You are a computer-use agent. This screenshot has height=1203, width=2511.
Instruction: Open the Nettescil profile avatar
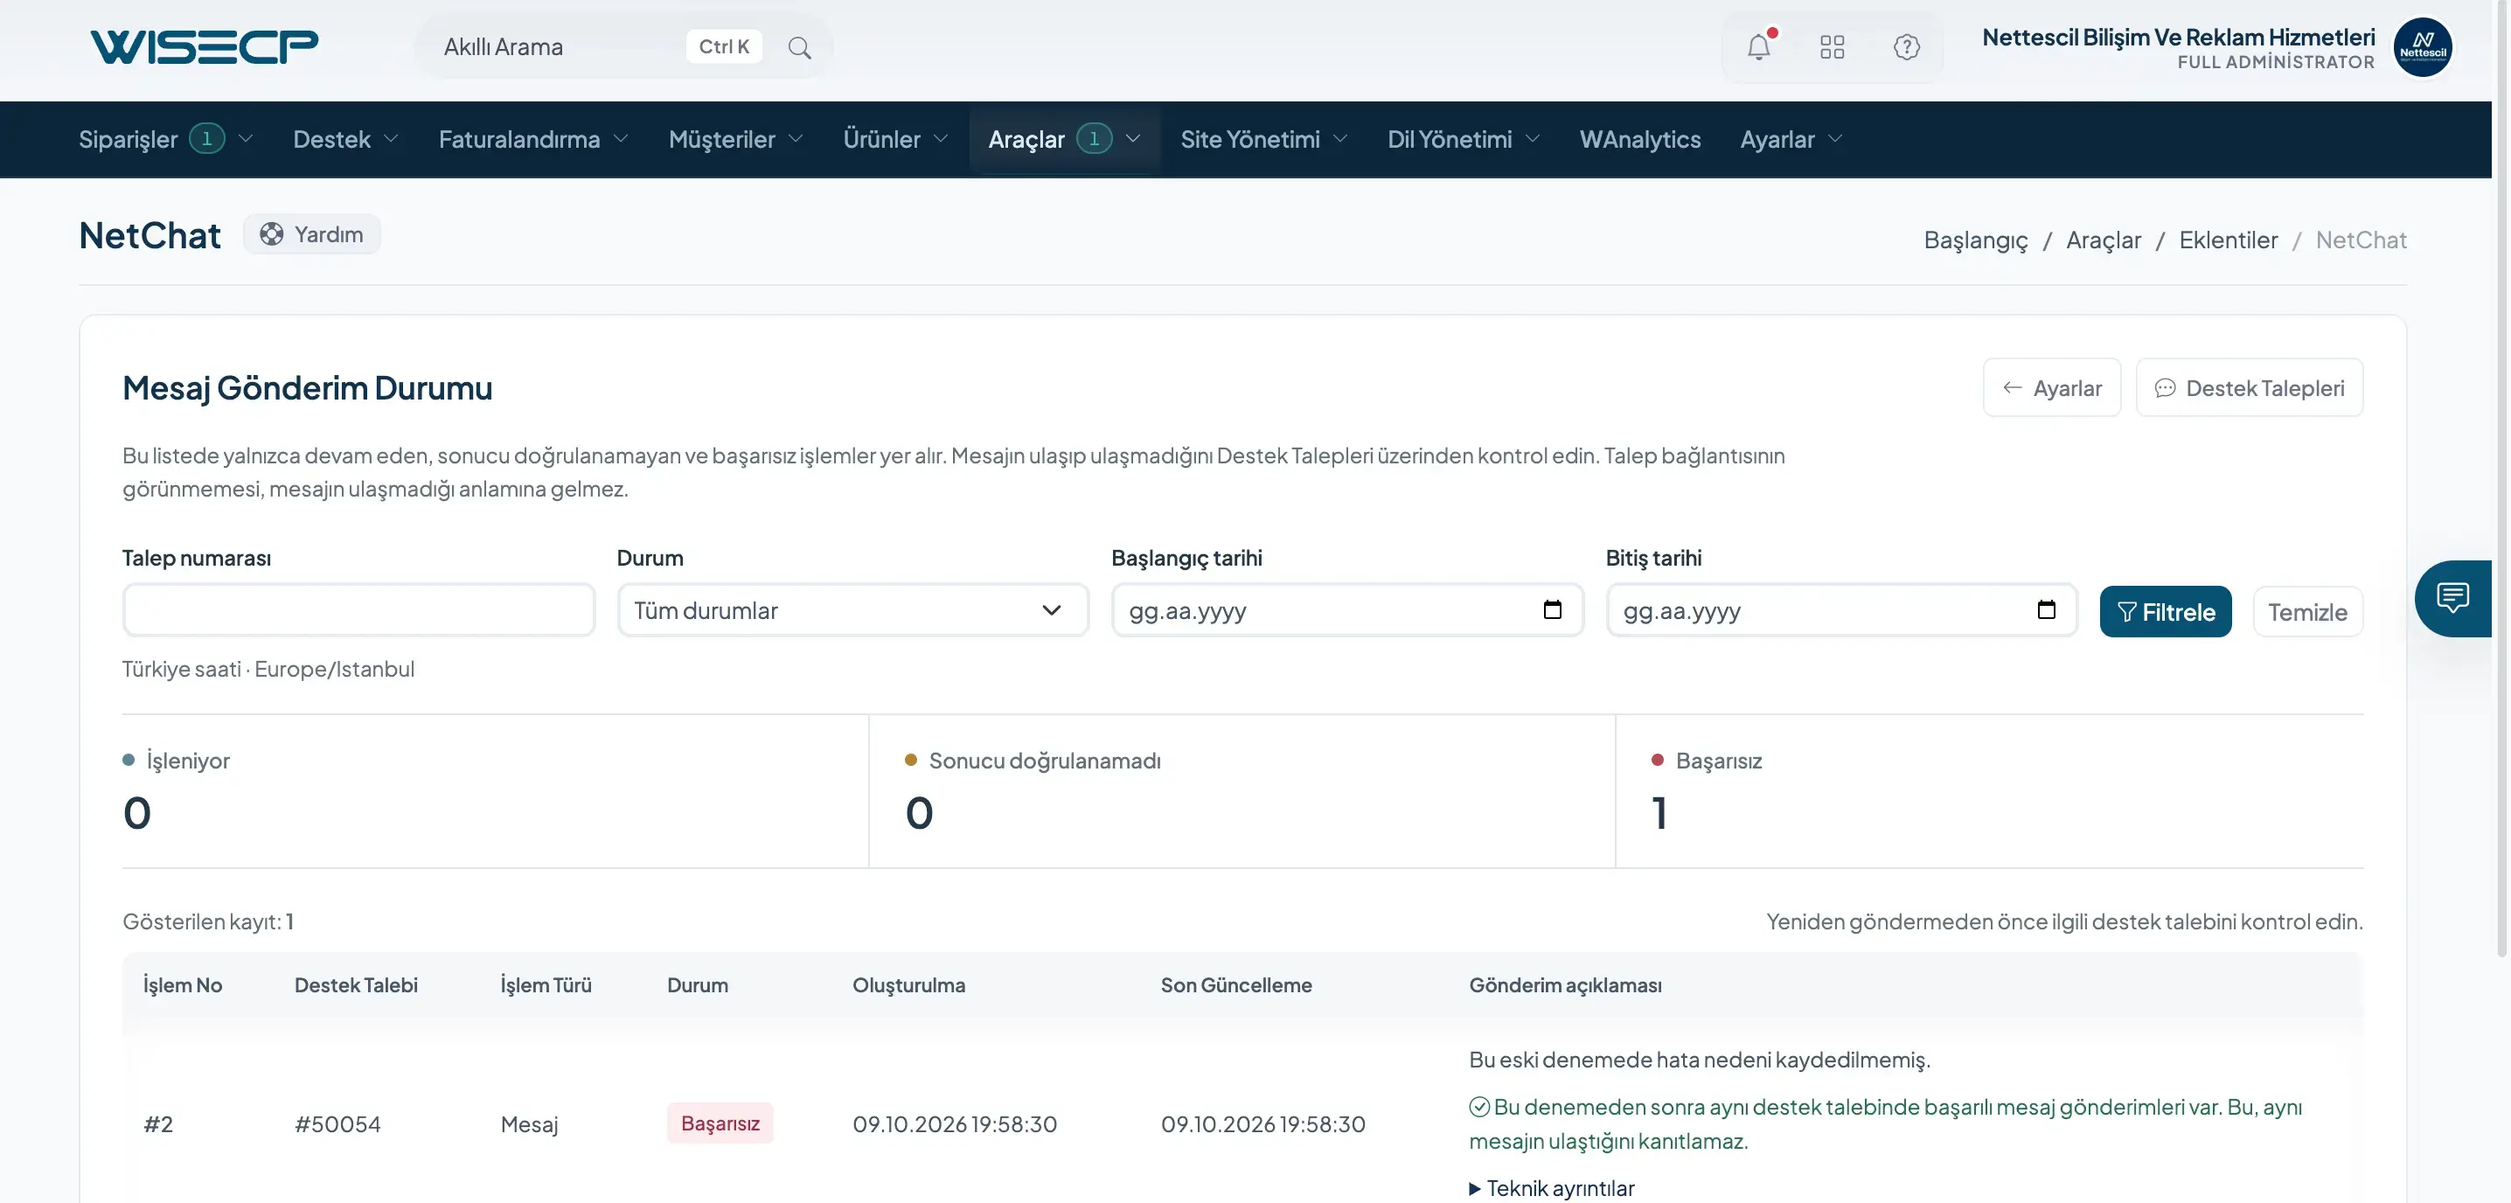[2423, 47]
